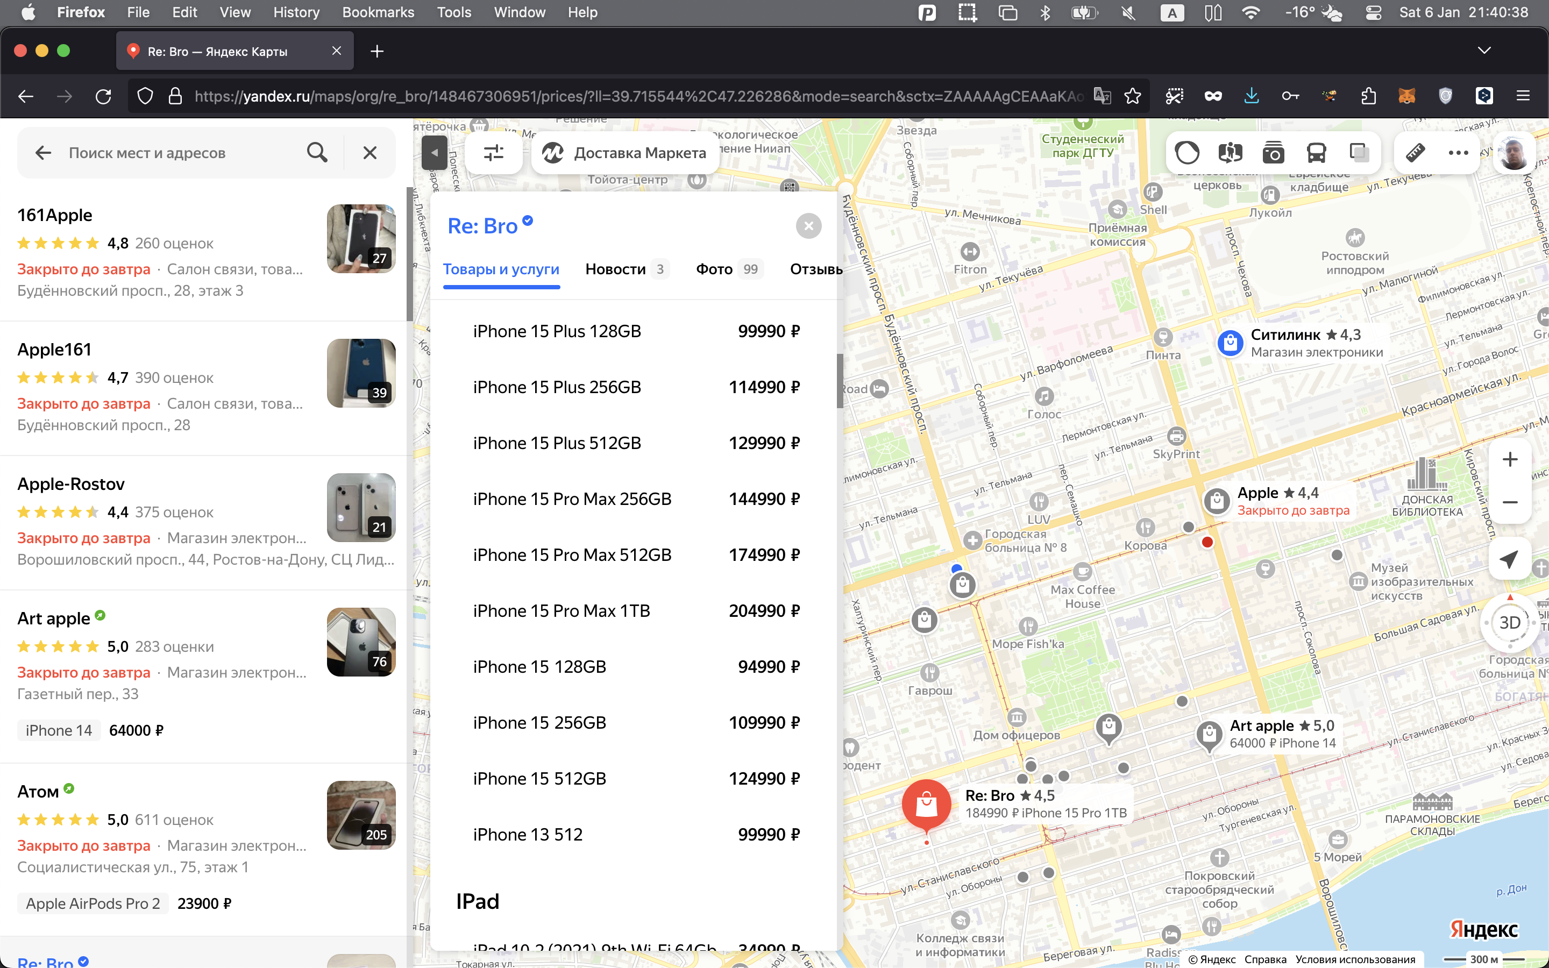Open the Firefox extensions puzzle icon
Screen dimensions: 1549x968
coord(1368,96)
